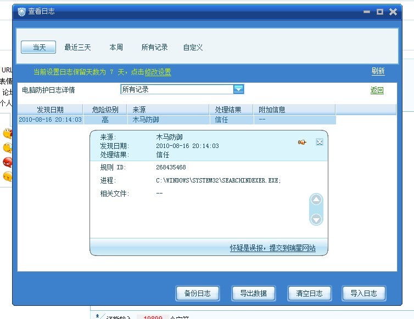Open the 修改设置 link

point(158,72)
